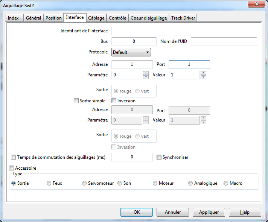Increase the Paramètre value with up arrow
This screenshot has height=222, width=268.
[146, 73]
